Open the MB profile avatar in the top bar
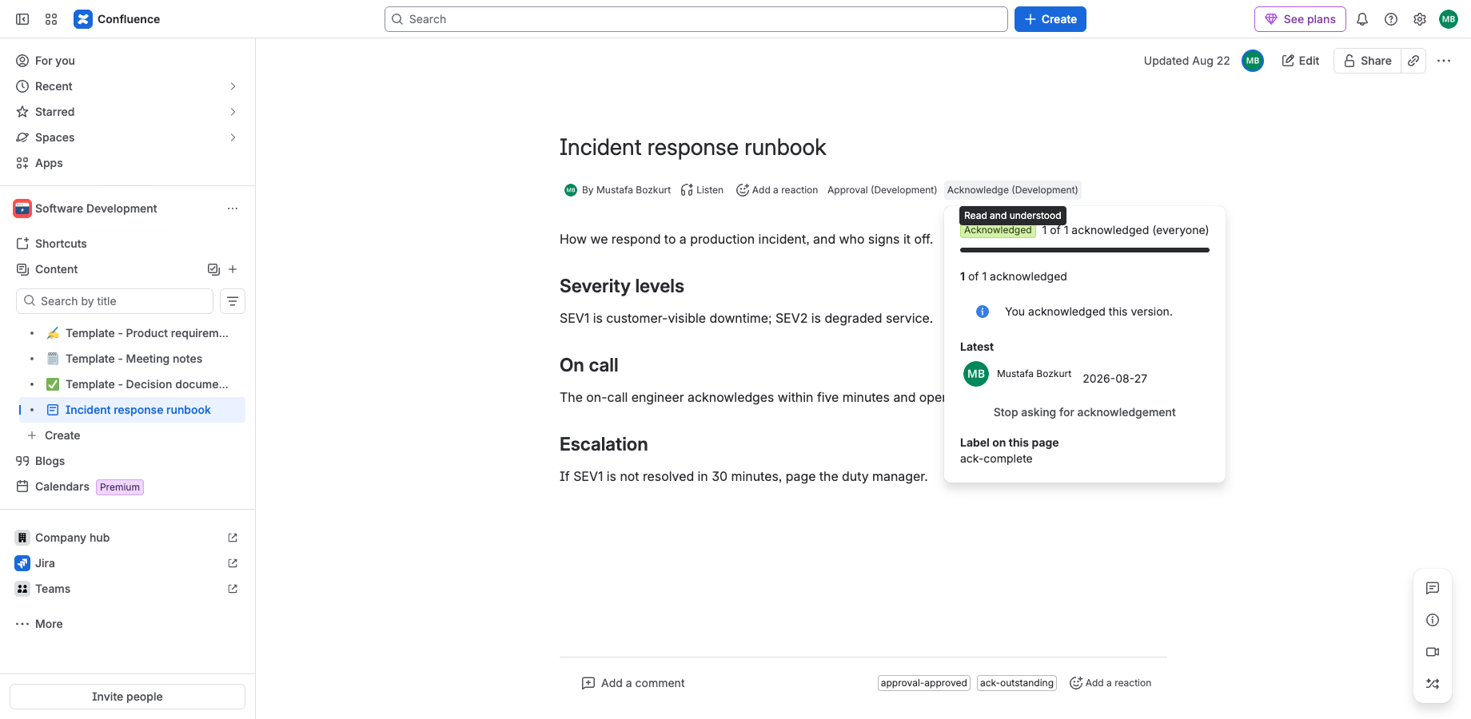 click(1449, 19)
